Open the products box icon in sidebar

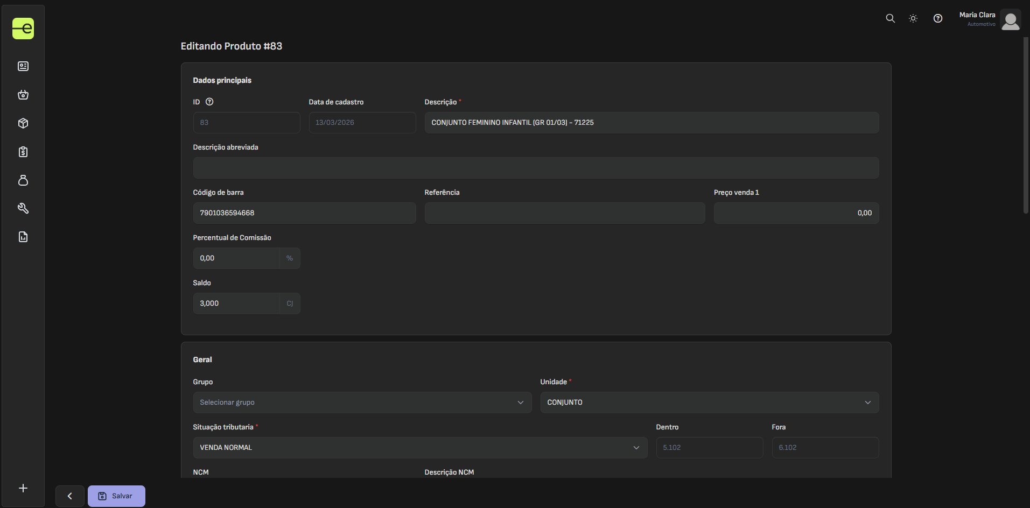(23, 123)
